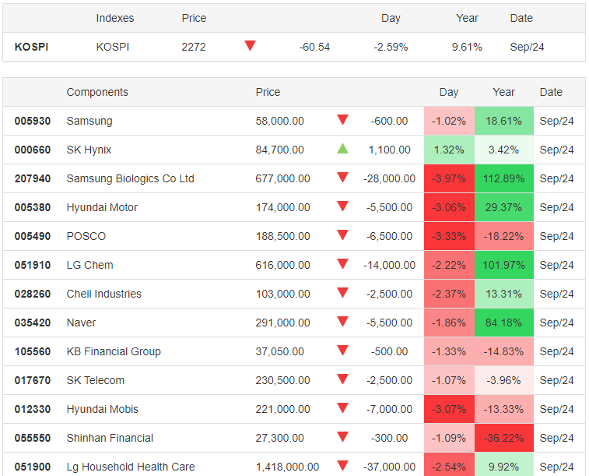Click the down arrow for Samsung Biologics Co Ltd
Screen dimensions: 589x476
[342, 177]
